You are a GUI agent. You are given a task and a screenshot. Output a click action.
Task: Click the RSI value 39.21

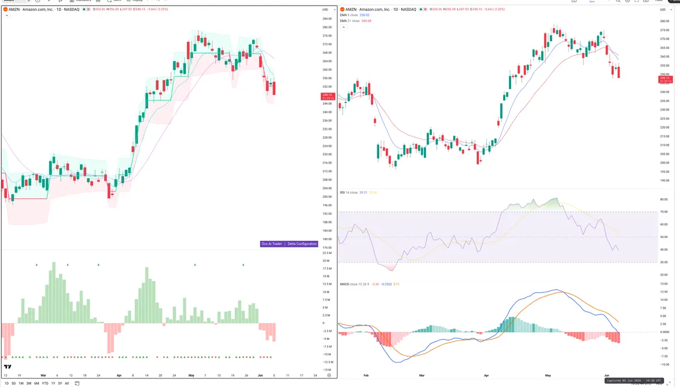pyautogui.click(x=363, y=193)
